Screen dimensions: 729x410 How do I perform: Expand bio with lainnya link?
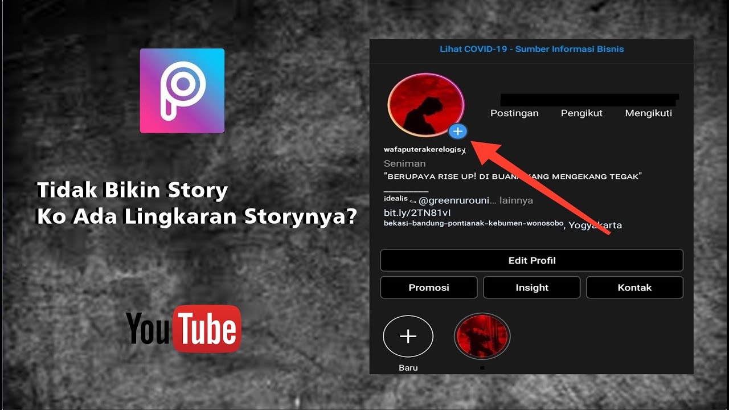click(516, 200)
